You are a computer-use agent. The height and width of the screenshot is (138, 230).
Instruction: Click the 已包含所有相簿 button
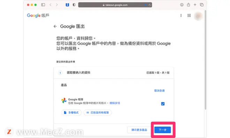point(98,113)
